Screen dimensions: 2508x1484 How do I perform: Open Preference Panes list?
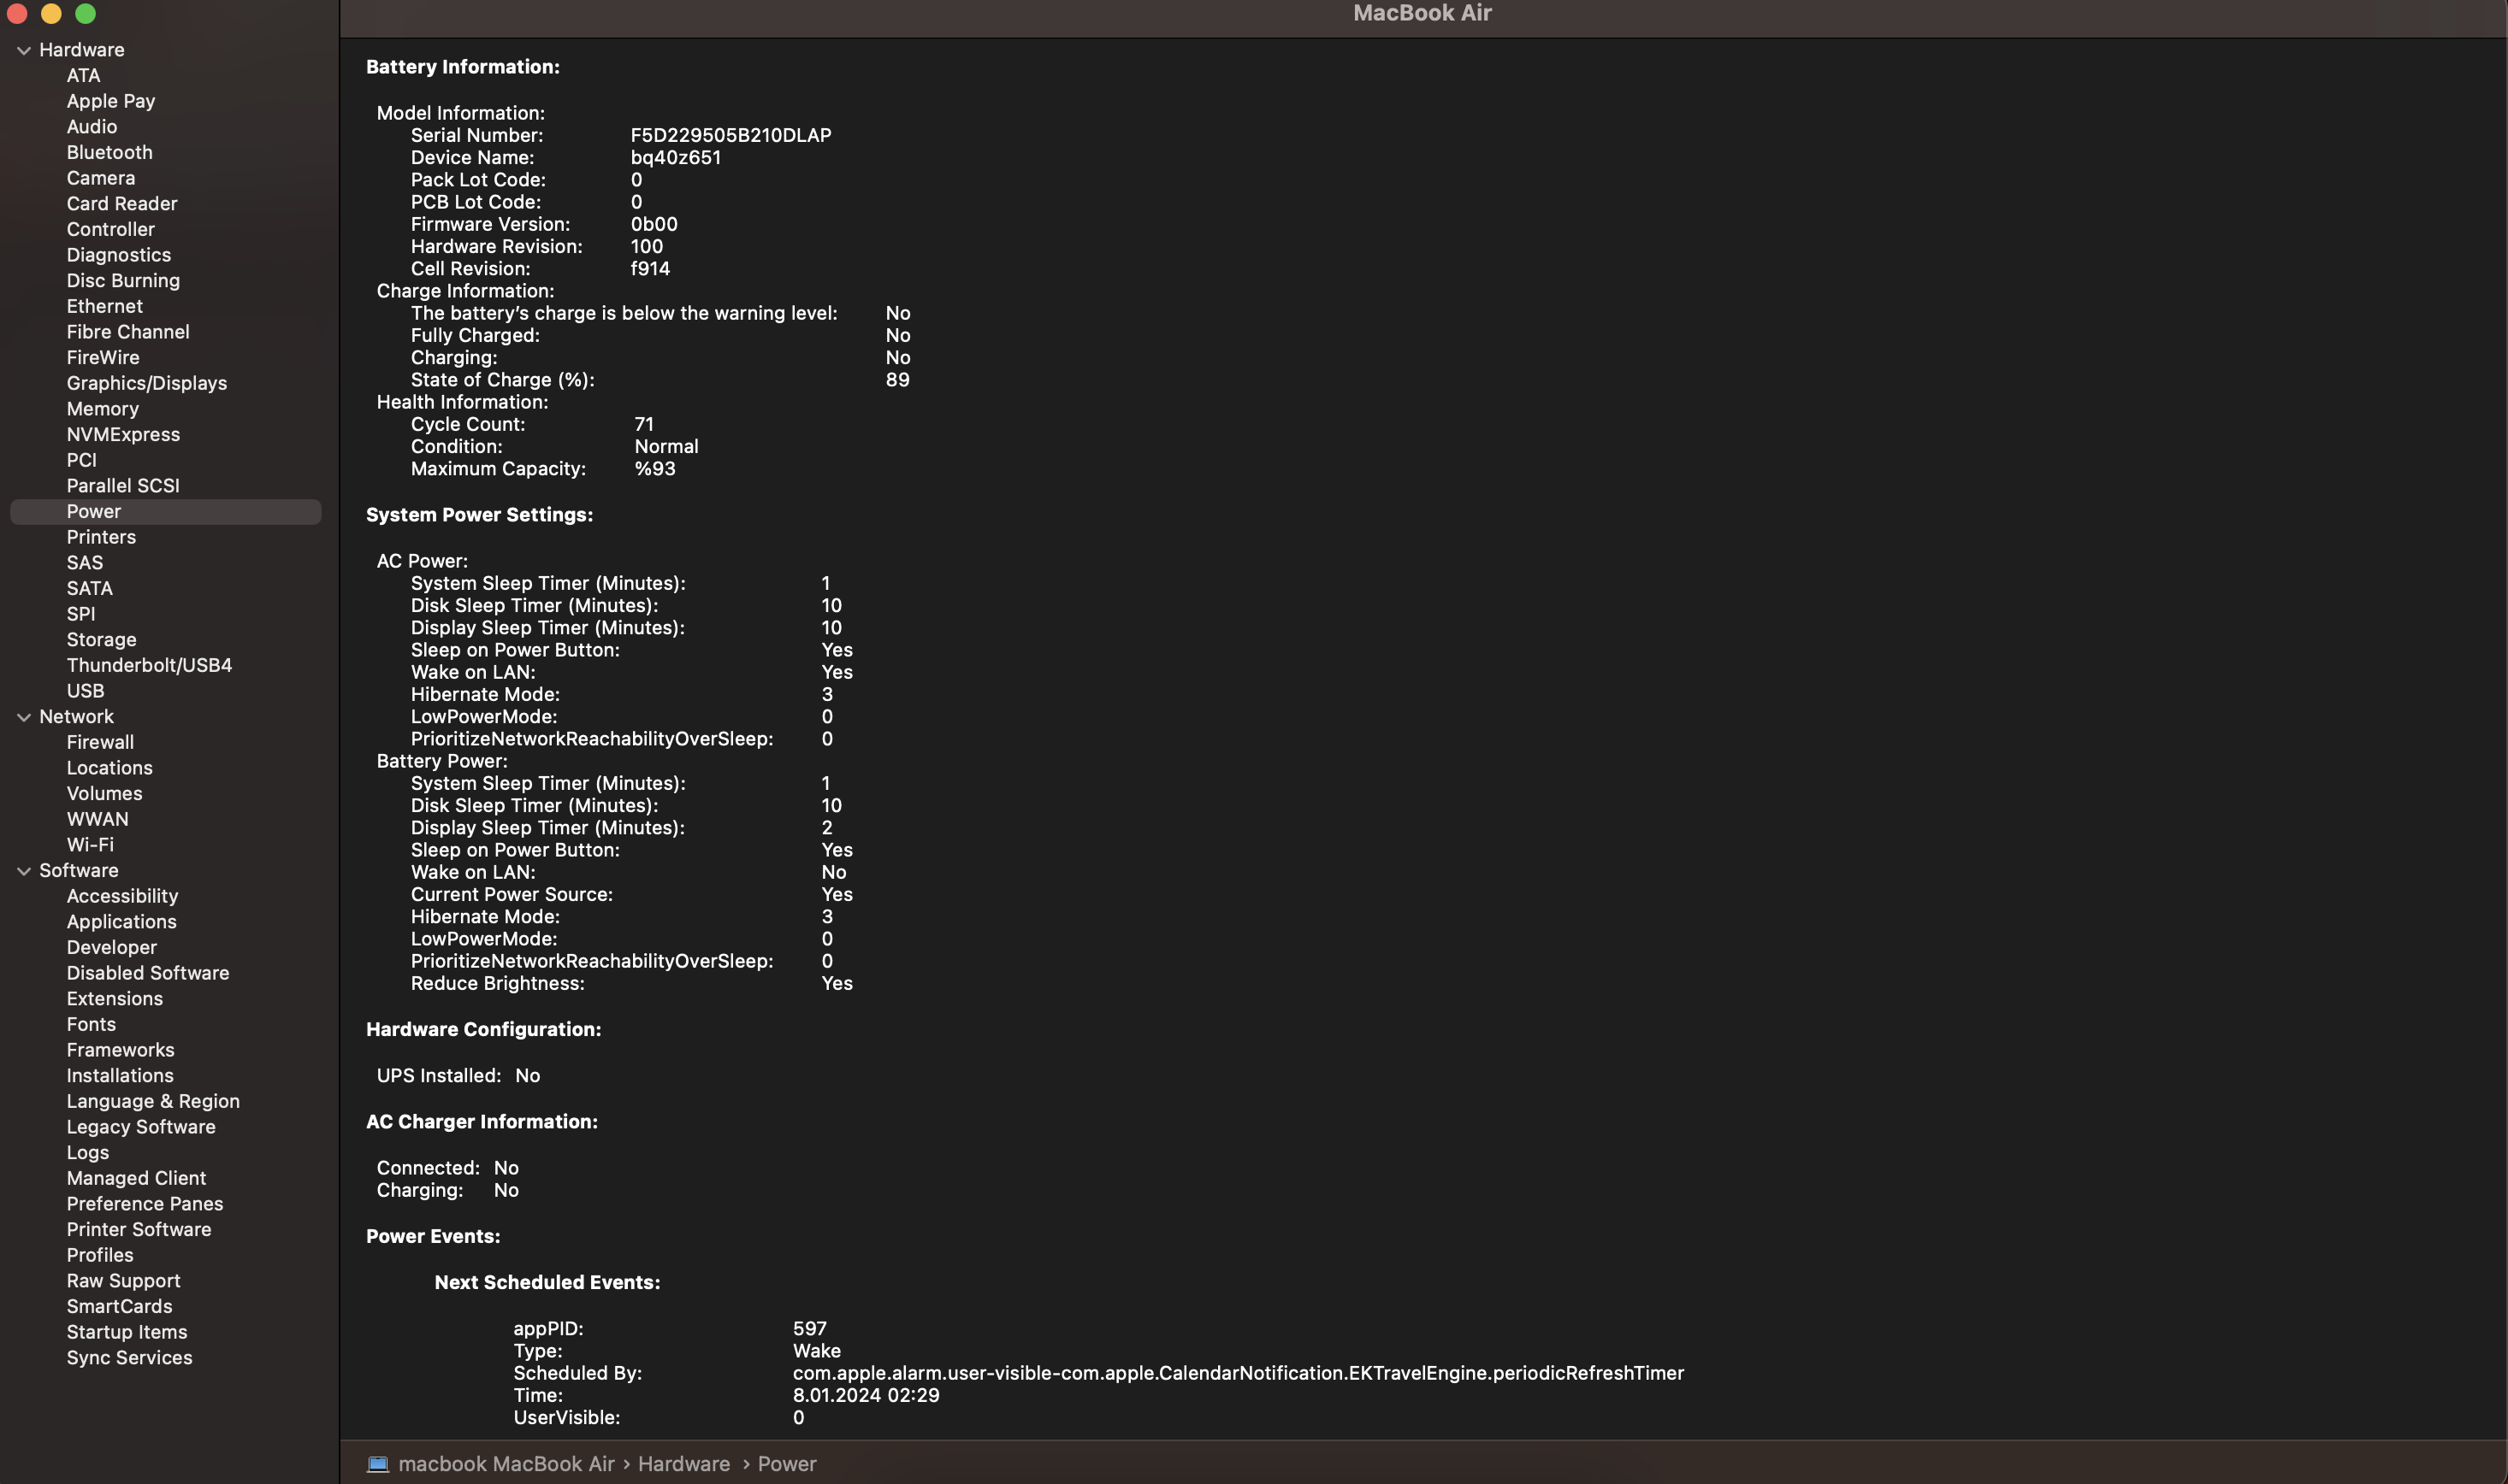pyautogui.click(x=145, y=1205)
